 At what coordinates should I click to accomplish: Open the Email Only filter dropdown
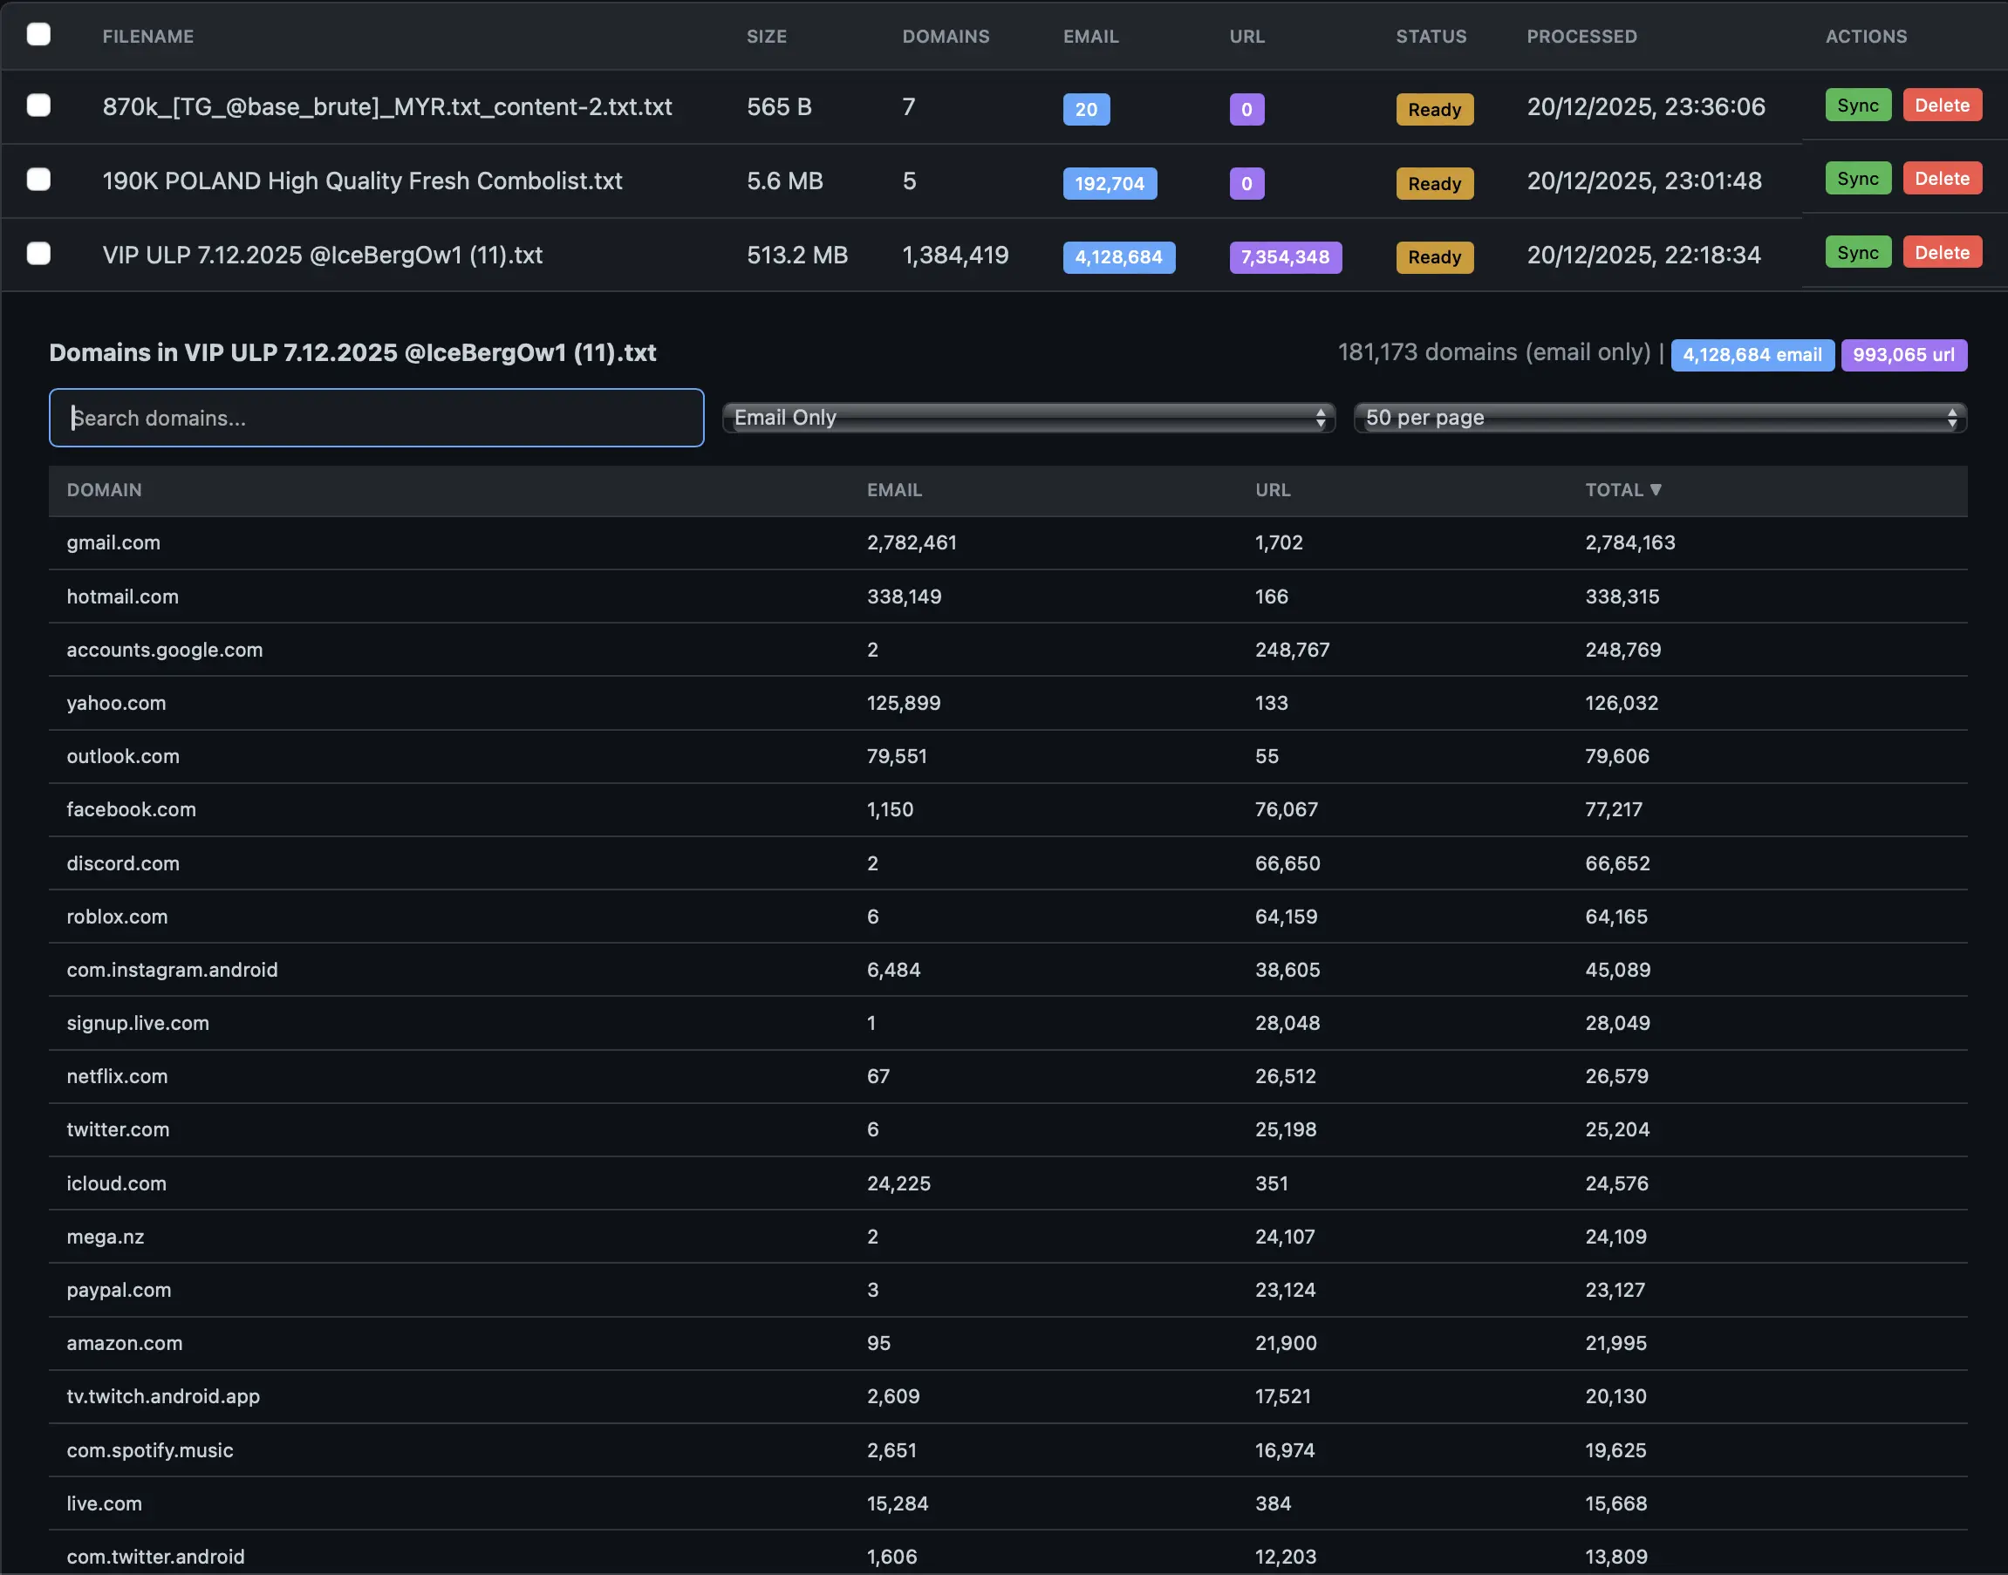[x=1028, y=418]
